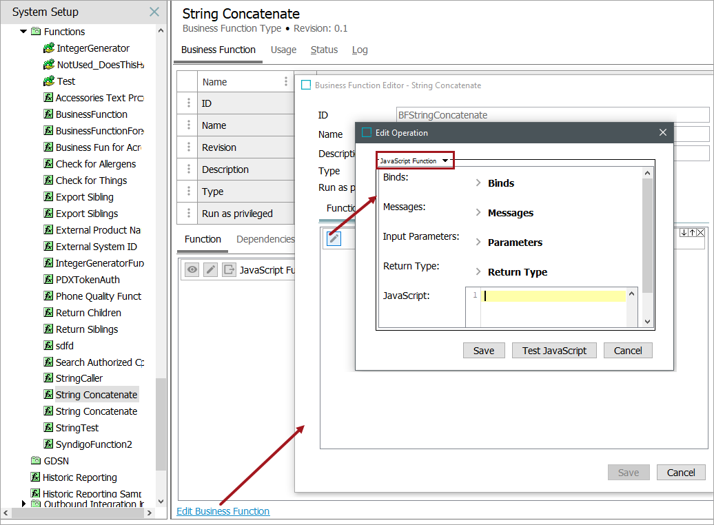This screenshot has width=714, height=525.
Task: Click the drag handle beside Revision row
Action: [x=188, y=147]
